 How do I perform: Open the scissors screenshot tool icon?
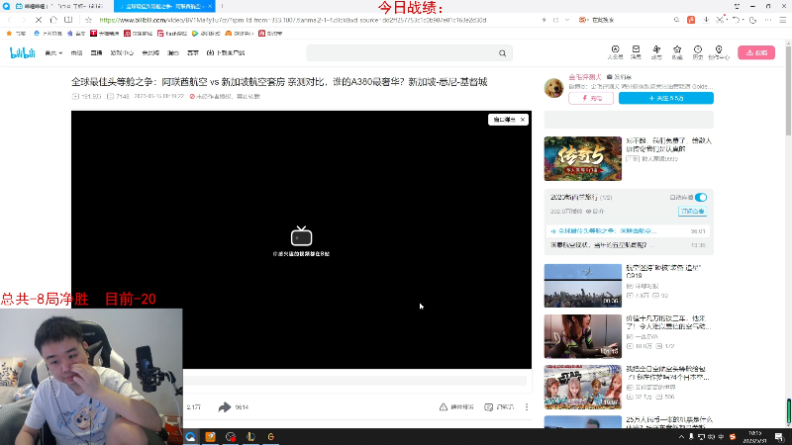(720, 20)
